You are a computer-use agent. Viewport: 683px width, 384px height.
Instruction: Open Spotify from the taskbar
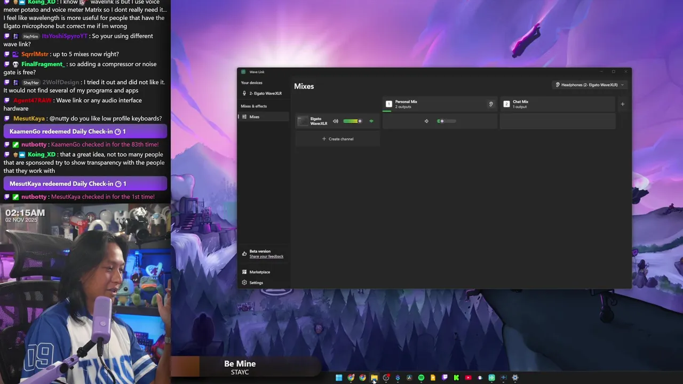[421, 378]
